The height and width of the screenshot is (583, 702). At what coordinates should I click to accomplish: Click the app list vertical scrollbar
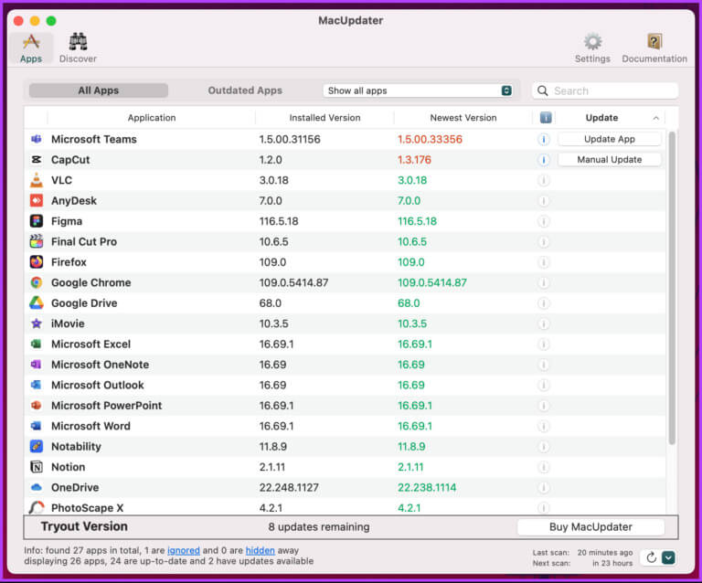[x=672, y=288]
